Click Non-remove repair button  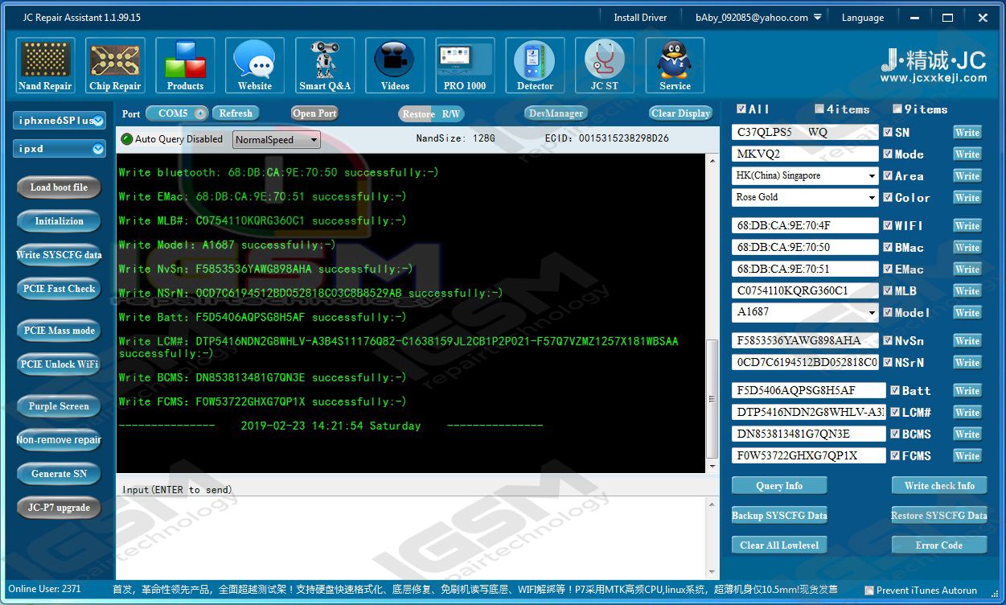59,440
